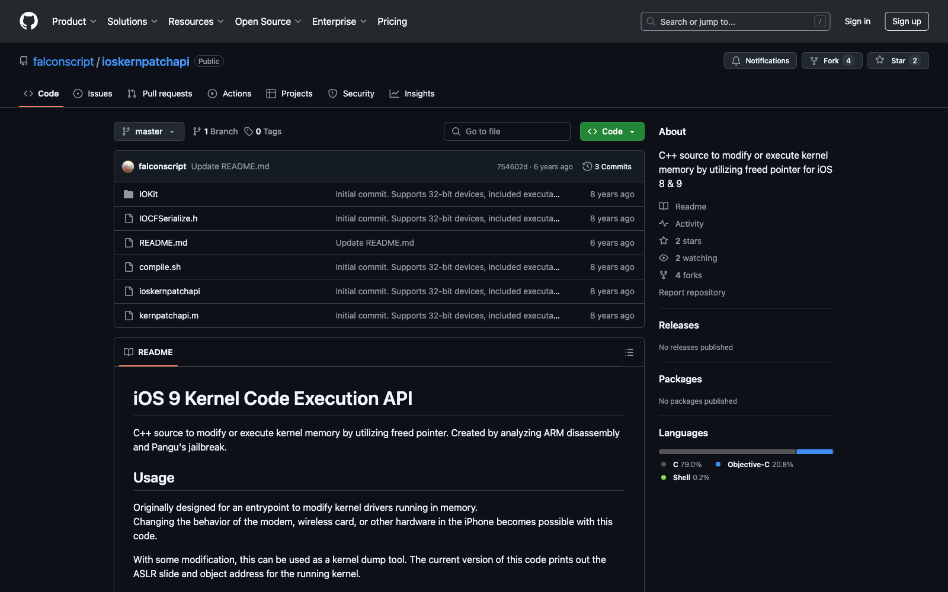Viewport: 948px width, 592px height.
Task: Open the README outline icon
Action: pyautogui.click(x=629, y=352)
